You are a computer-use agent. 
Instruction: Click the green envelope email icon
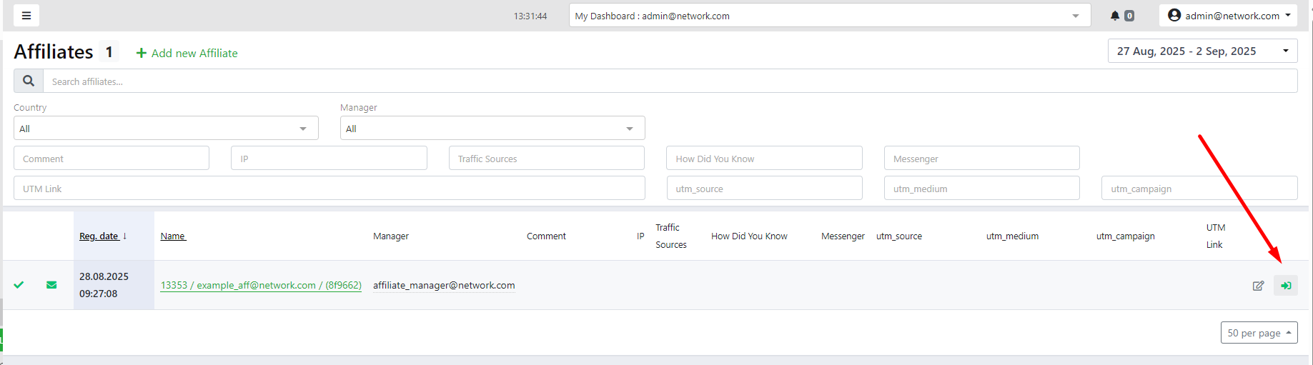point(51,285)
